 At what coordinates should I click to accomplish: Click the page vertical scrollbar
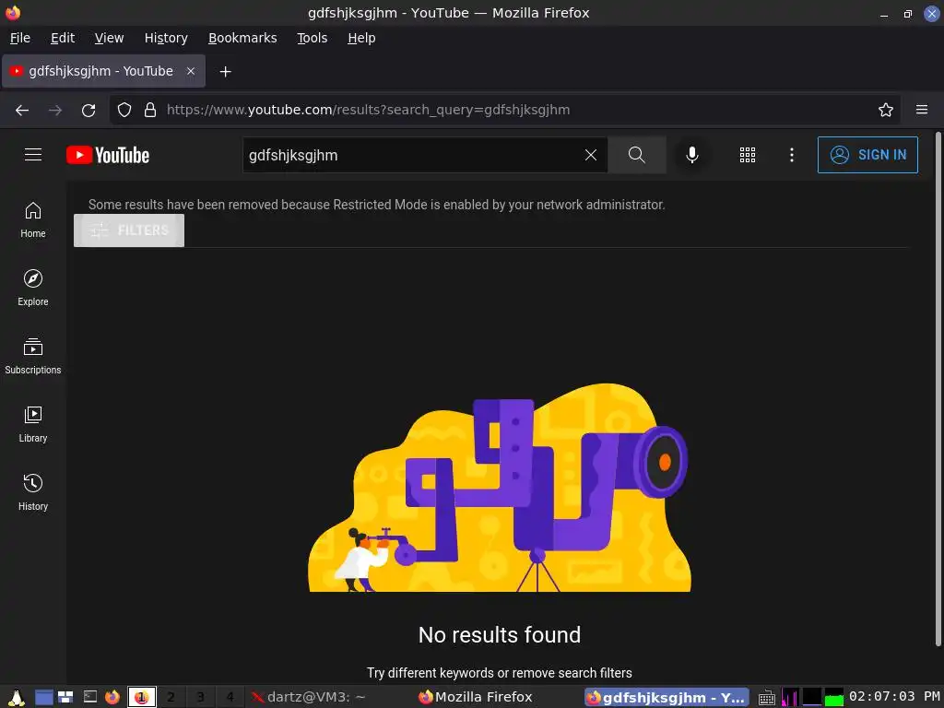pyautogui.click(x=938, y=388)
